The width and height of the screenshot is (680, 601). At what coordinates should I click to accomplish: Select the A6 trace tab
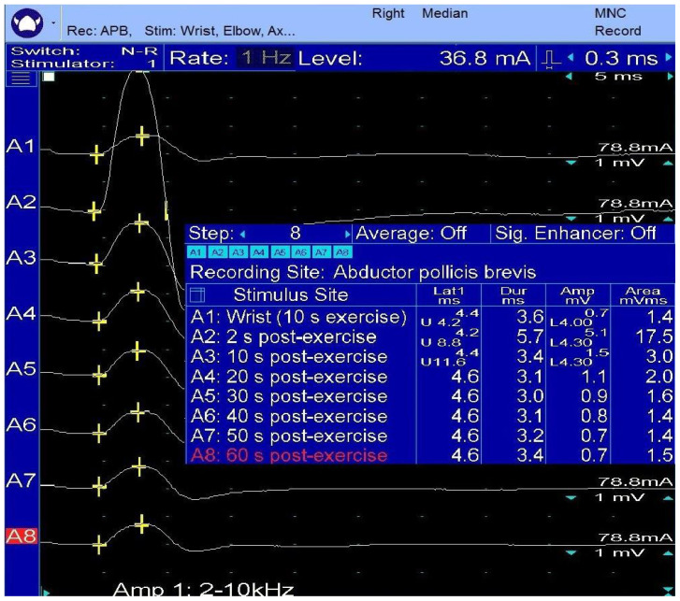point(300,252)
